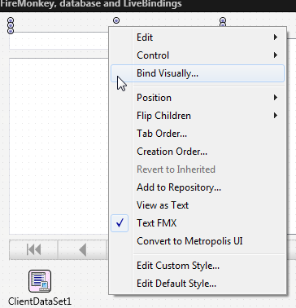Expand arrow next to Control
The width and height of the screenshot is (296, 308).
coord(276,55)
